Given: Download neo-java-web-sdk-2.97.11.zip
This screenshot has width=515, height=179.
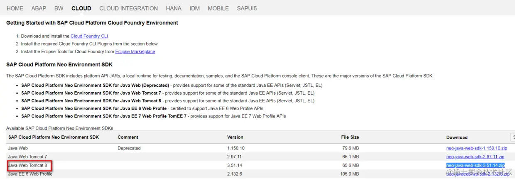Looking at the screenshot, I should [475, 157].
